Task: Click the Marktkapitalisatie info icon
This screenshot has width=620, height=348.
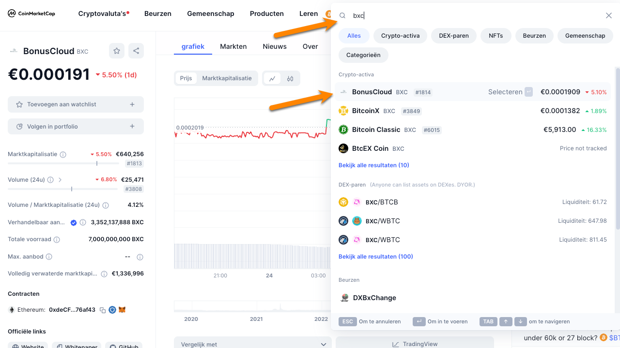Action: point(63,155)
